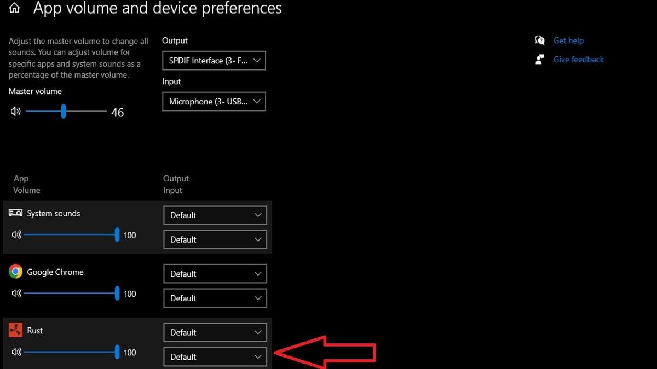Click the Google Chrome app icon
Image resolution: width=657 pixels, height=369 pixels.
point(15,271)
